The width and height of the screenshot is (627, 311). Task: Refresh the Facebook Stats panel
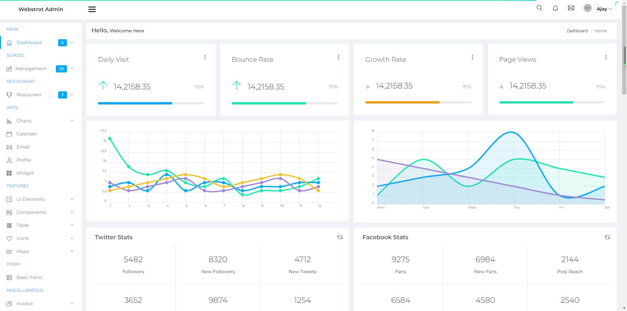pyautogui.click(x=607, y=237)
